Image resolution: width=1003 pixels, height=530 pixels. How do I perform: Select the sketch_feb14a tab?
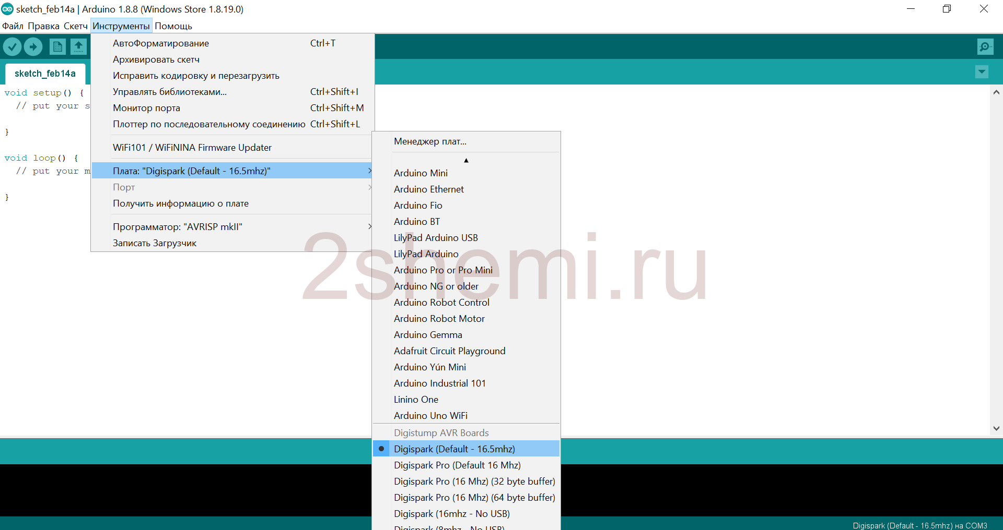tap(45, 74)
